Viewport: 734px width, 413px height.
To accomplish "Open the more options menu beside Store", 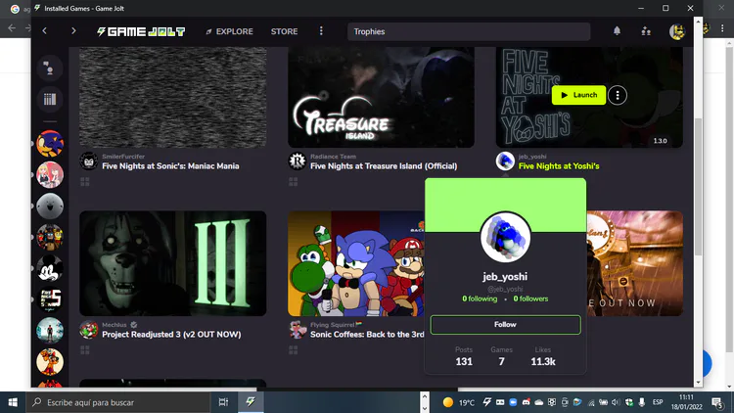I will click(321, 31).
